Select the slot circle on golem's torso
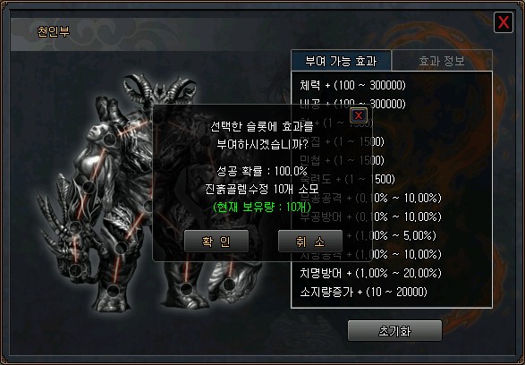The width and height of the screenshot is (525, 365). click(89, 186)
